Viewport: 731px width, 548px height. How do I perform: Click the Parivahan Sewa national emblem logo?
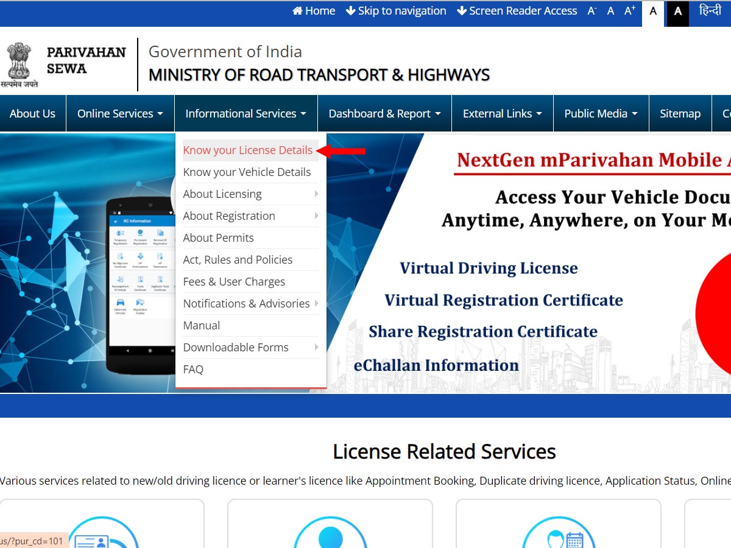tap(19, 64)
